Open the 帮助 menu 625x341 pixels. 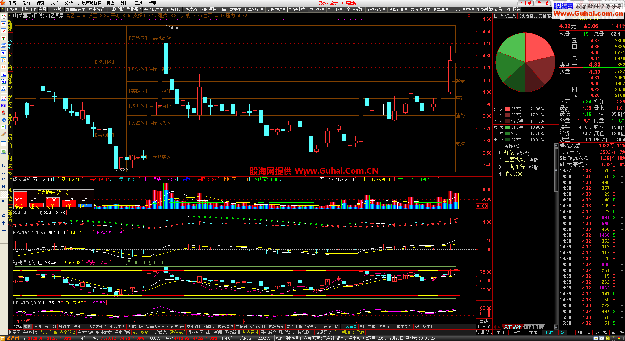[153, 3]
